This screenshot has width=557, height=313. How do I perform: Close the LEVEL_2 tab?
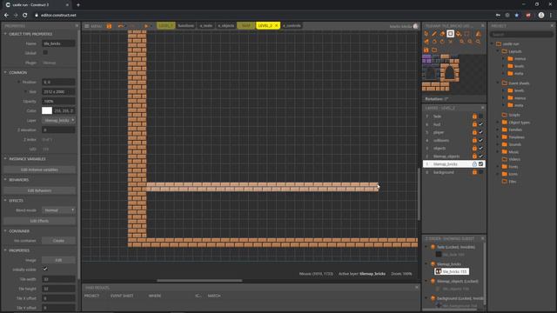[277, 26]
